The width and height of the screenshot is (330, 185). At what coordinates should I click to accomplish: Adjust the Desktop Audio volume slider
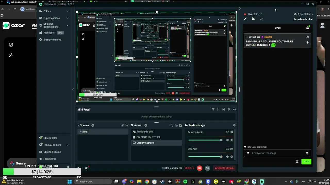(205, 140)
